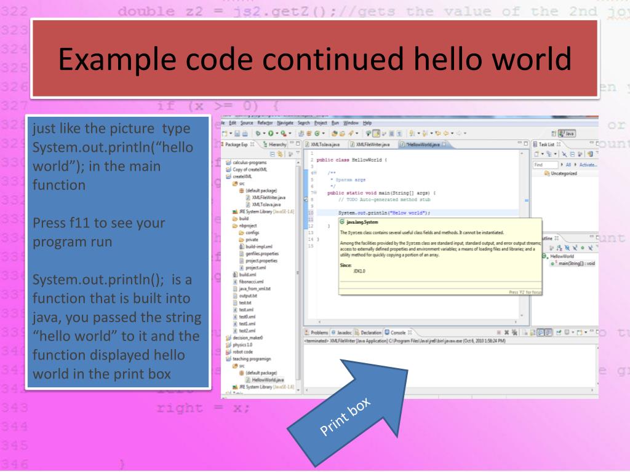
Task: Select the decision_maker0 project
Action: [244, 338]
